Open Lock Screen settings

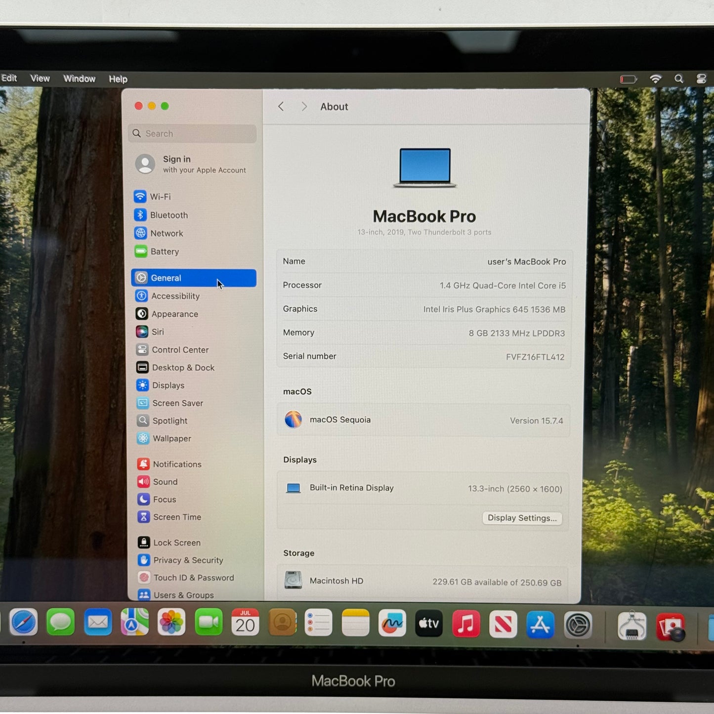[193, 543]
